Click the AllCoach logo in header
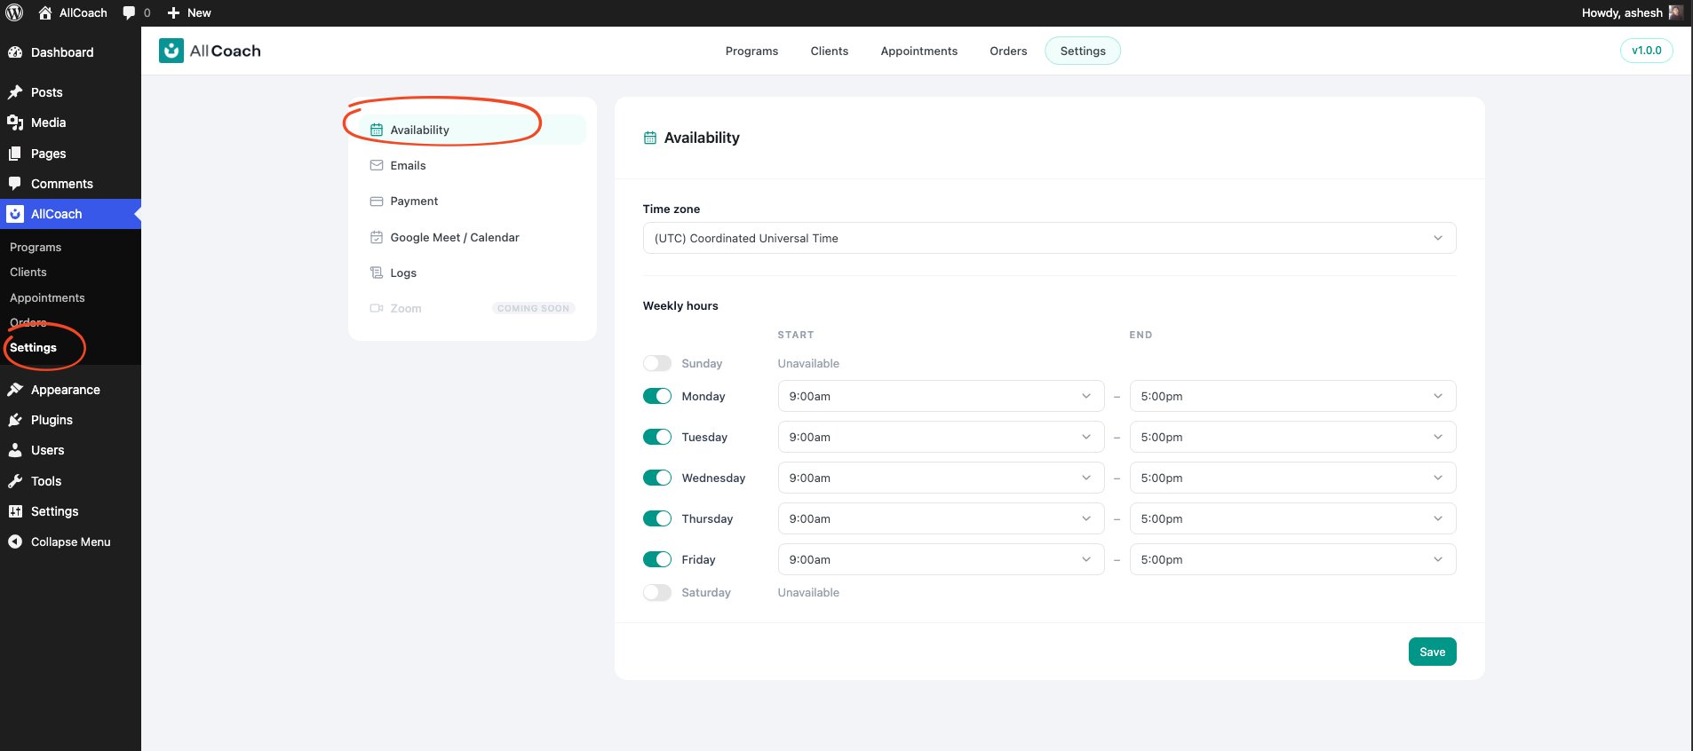 coord(210,51)
